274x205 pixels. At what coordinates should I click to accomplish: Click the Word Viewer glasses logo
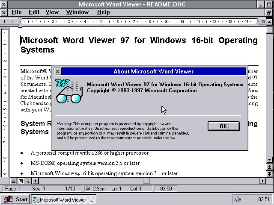click(69, 91)
